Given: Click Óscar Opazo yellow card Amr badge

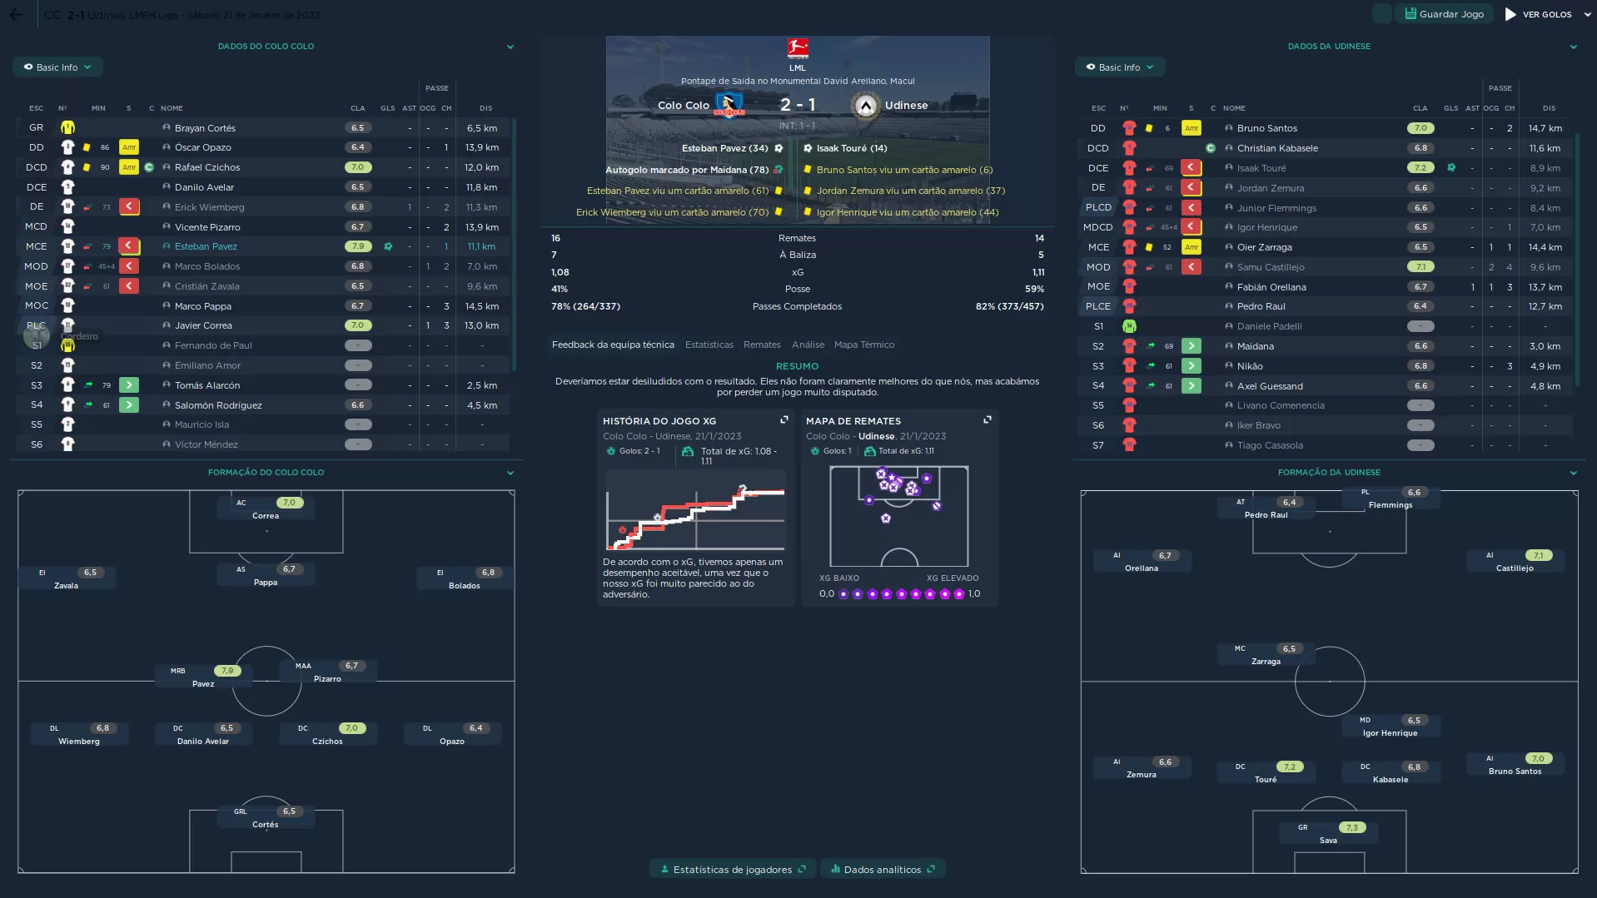Looking at the screenshot, I should [x=129, y=147].
